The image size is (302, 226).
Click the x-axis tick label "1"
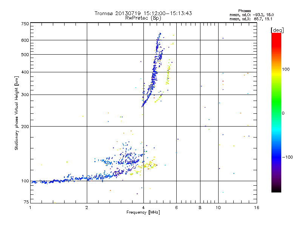(x=30, y=208)
